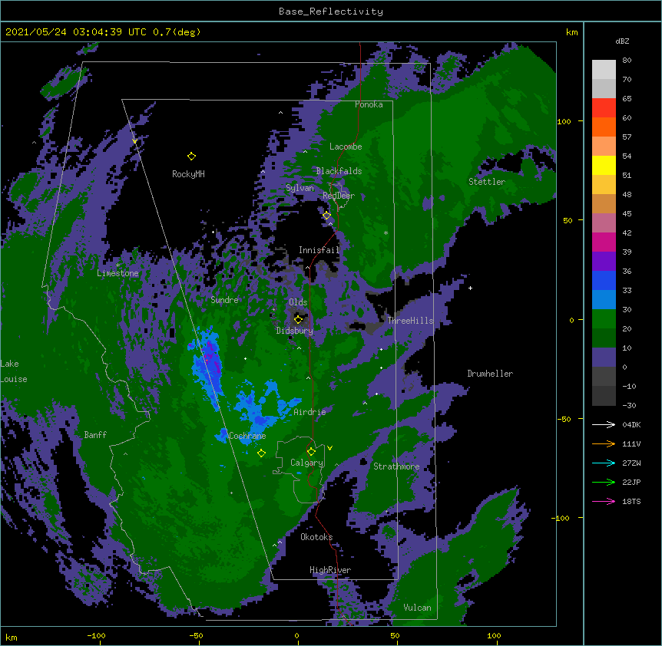This screenshot has width=662, height=646.
Task: Click the magenta 18TS arrow in legend
Action: coord(604,501)
